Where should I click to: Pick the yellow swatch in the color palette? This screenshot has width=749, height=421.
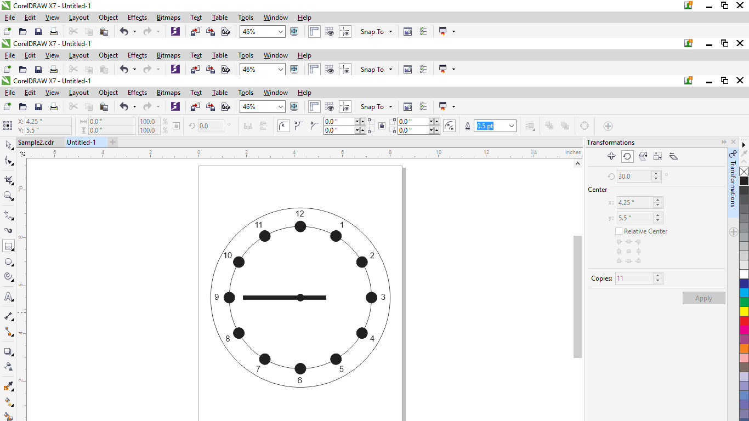coord(744,311)
